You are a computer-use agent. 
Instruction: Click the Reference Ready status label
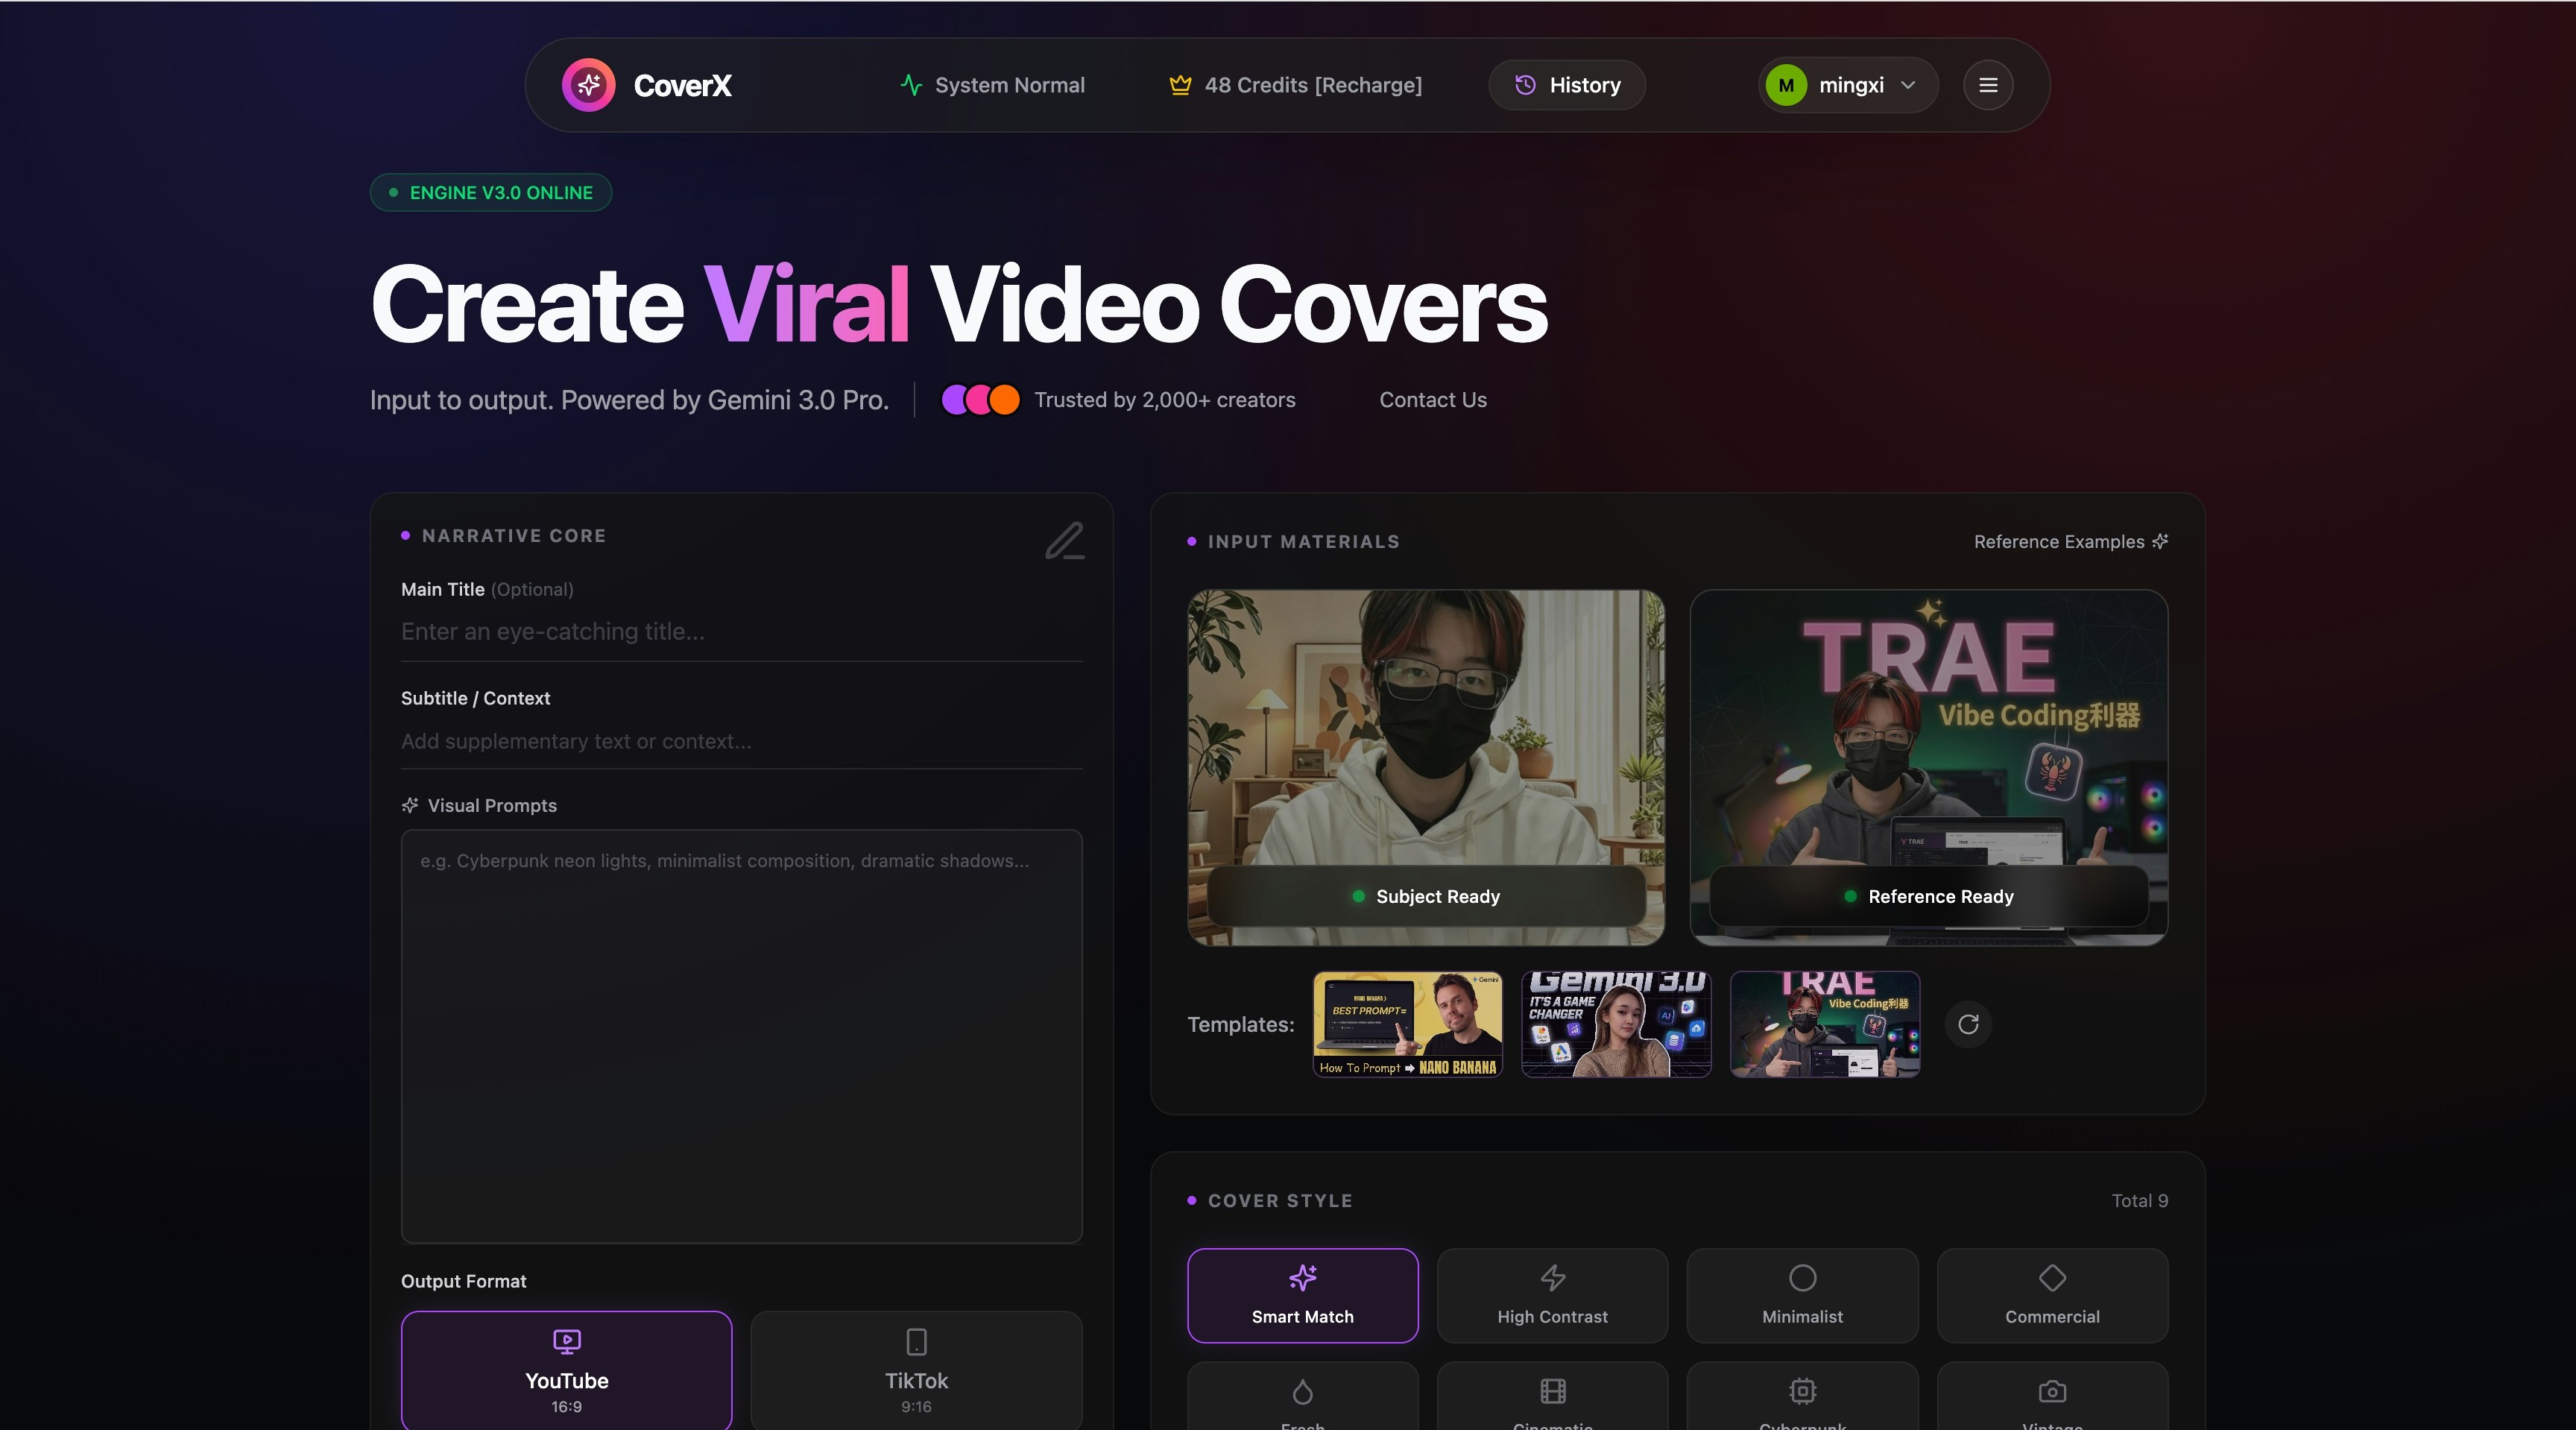[x=1929, y=896]
